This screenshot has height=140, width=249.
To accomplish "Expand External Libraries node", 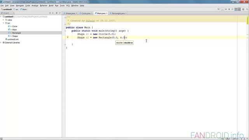I will (x=1, y=42).
